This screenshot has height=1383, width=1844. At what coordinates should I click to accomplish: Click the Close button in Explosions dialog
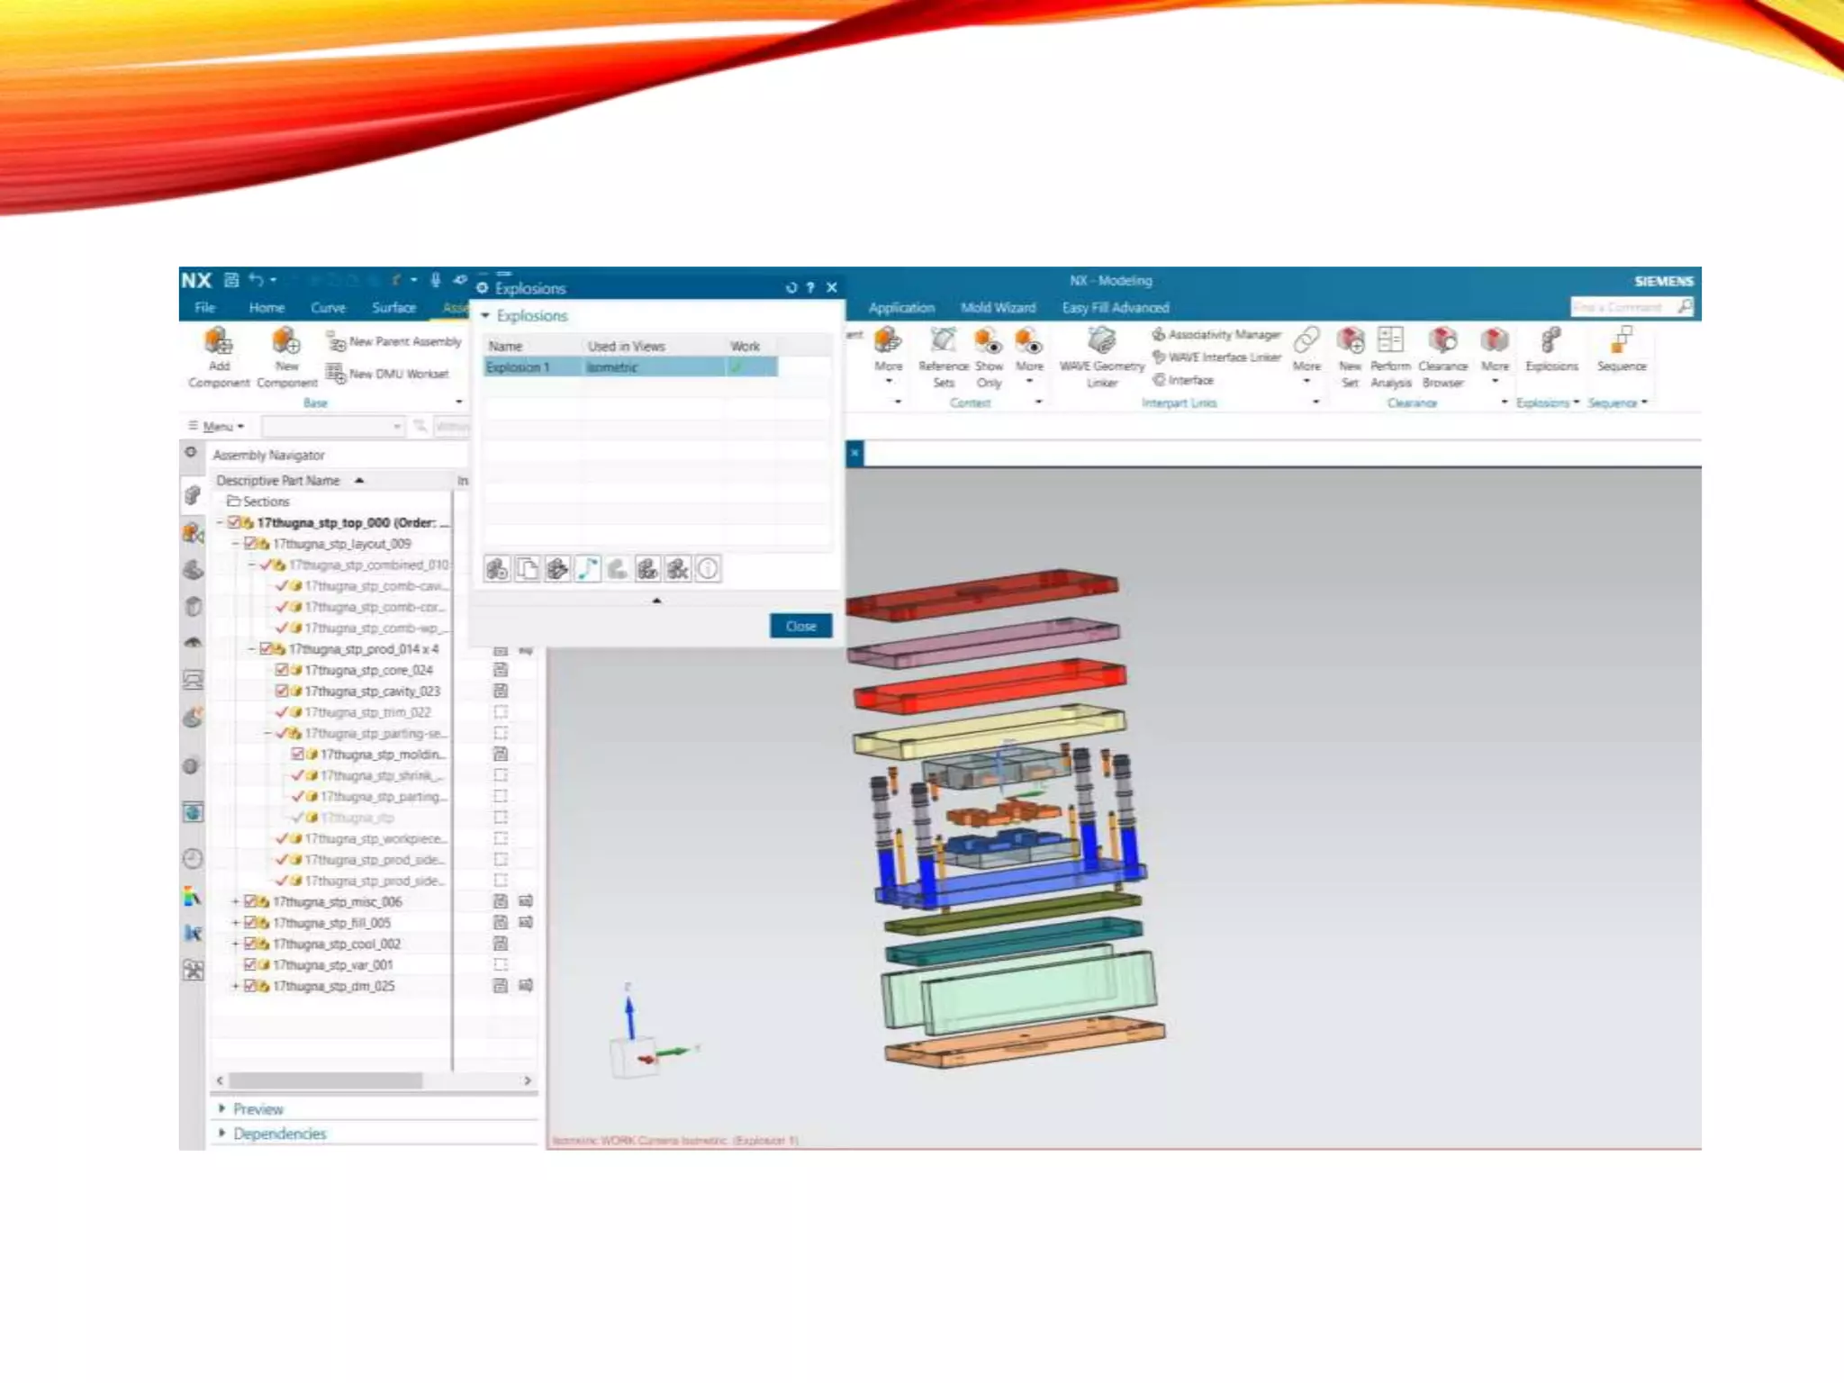(800, 626)
